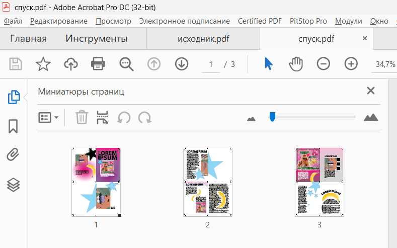Activate the Hand pan tool
The height and width of the screenshot is (248, 397).
(296, 64)
